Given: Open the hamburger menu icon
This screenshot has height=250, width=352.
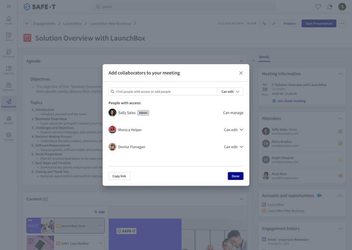Looking at the screenshot, I should 9,7.
